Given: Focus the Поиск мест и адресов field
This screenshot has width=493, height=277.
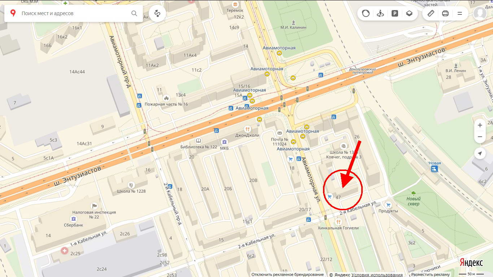Looking at the screenshot, I should click(x=74, y=13).
